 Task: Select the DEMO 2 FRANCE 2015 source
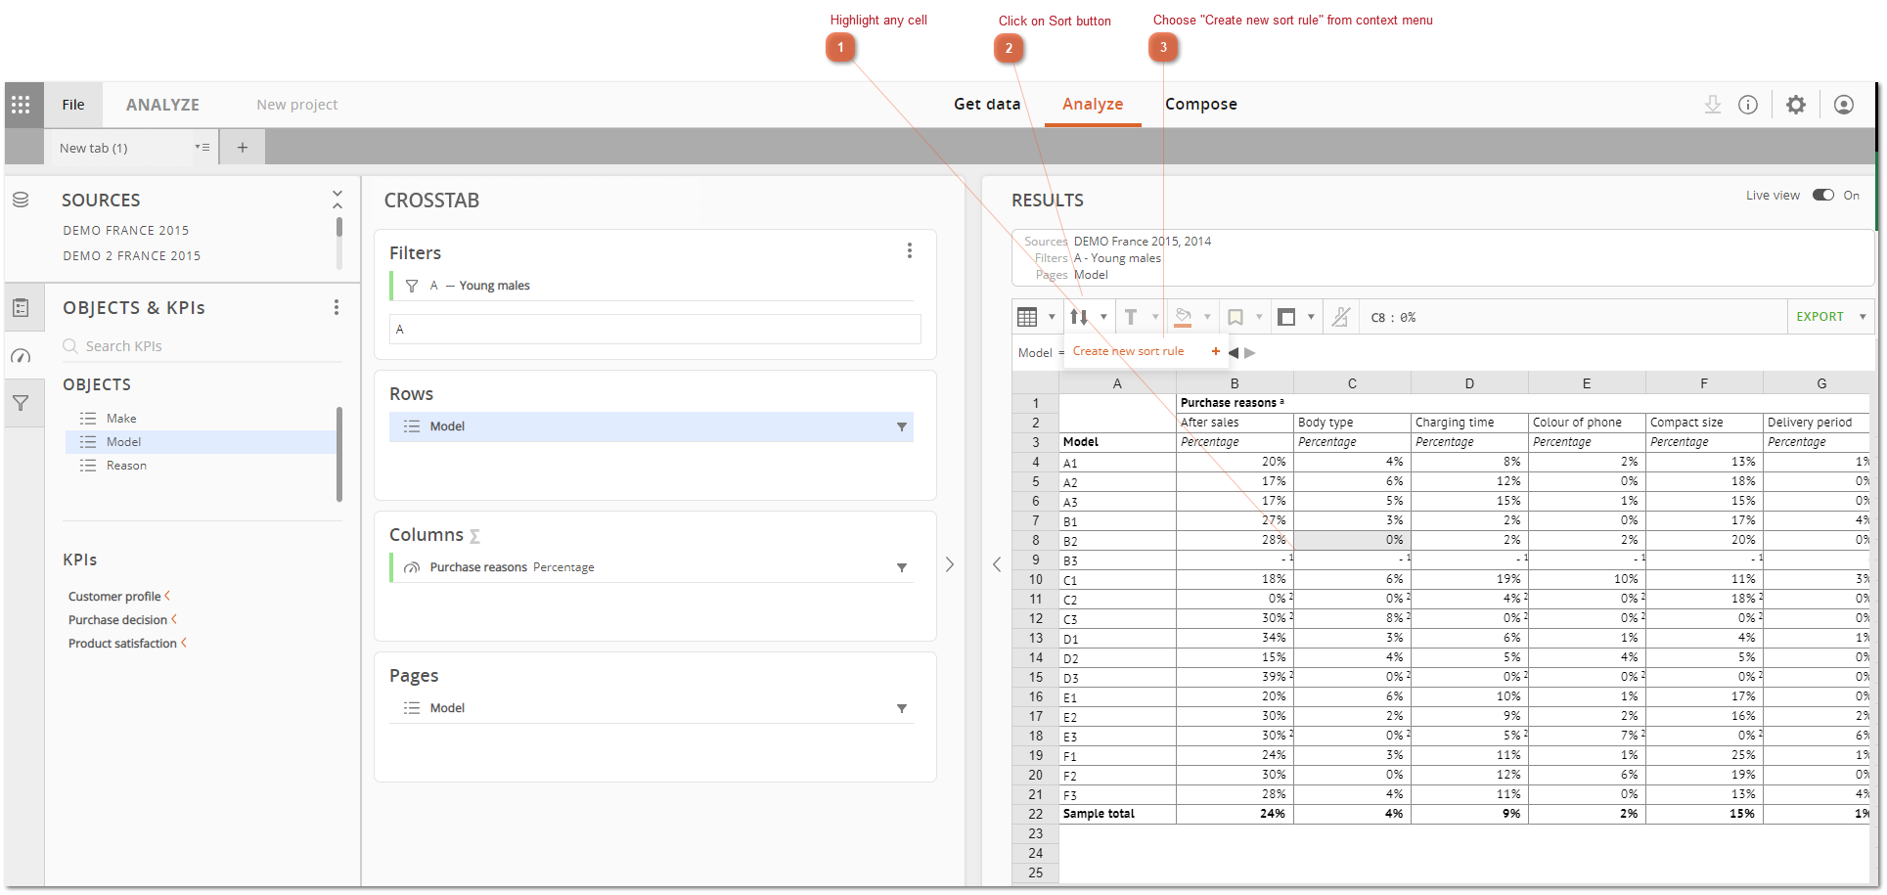click(x=132, y=256)
